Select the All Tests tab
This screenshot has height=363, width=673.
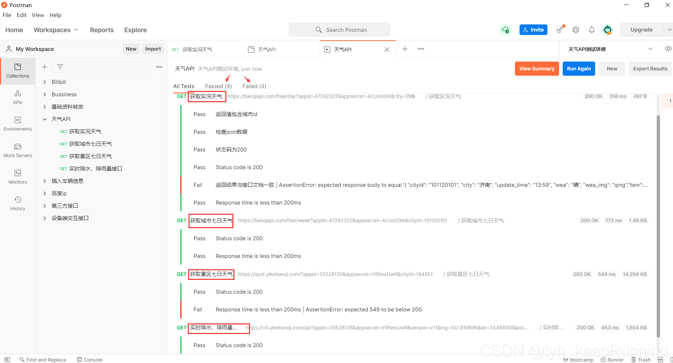[x=184, y=86]
